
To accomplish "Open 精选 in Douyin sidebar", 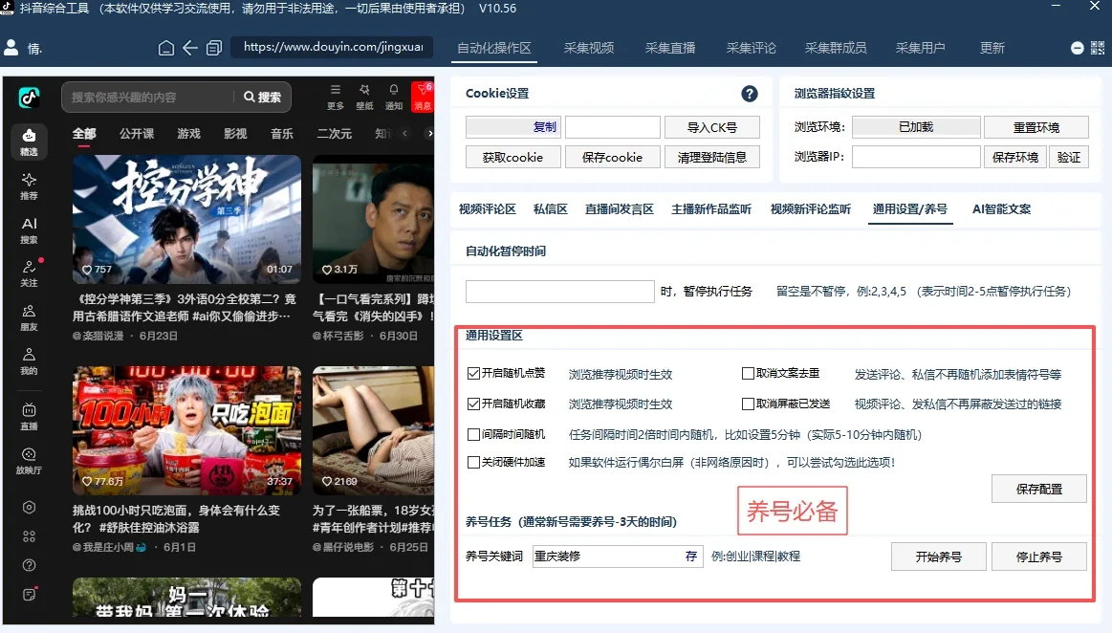I will [x=29, y=142].
